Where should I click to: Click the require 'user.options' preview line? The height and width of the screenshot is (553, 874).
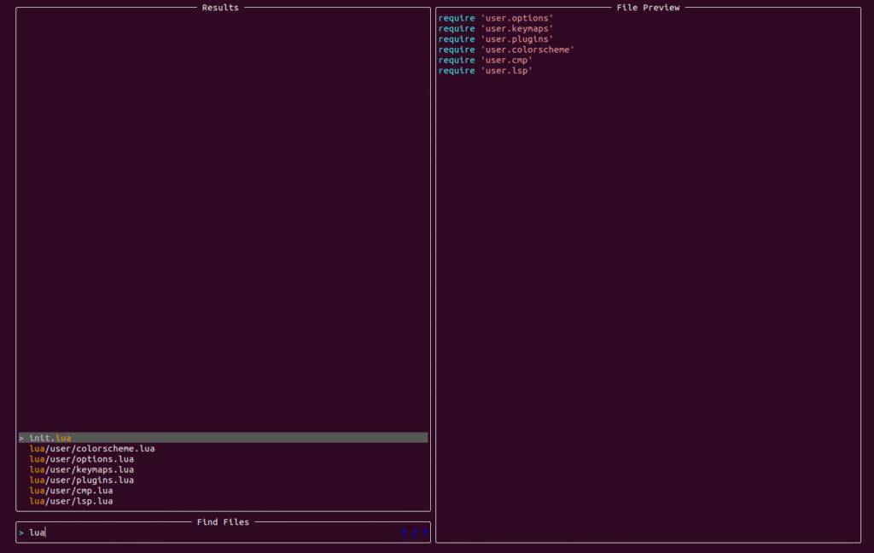(x=496, y=18)
